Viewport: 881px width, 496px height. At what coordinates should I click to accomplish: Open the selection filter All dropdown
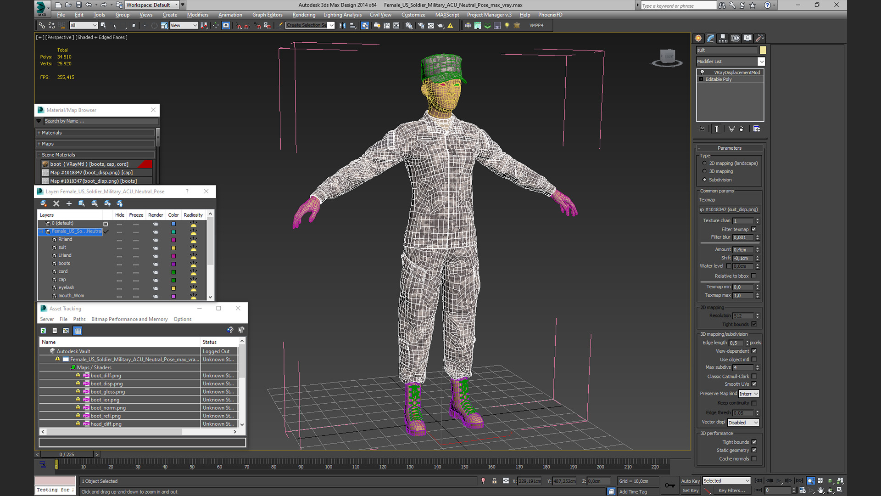(84, 26)
